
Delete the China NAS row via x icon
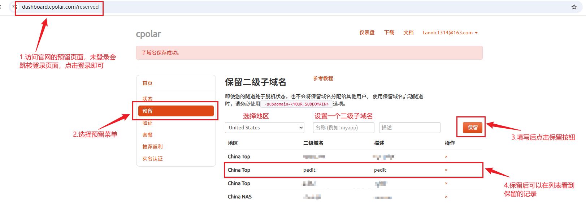click(446, 197)
